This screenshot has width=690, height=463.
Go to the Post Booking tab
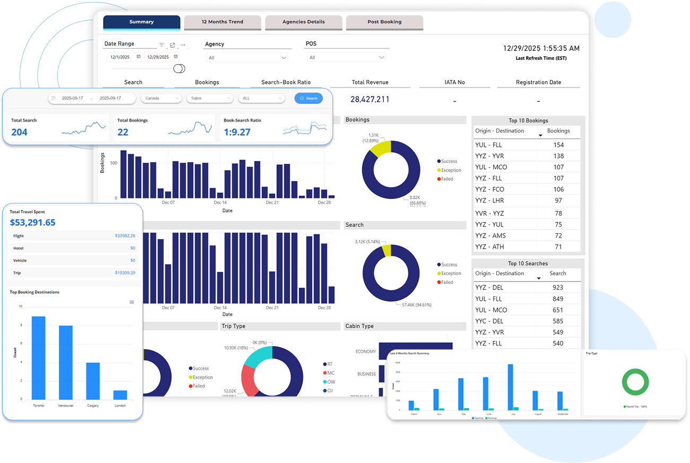coord(385,22)
